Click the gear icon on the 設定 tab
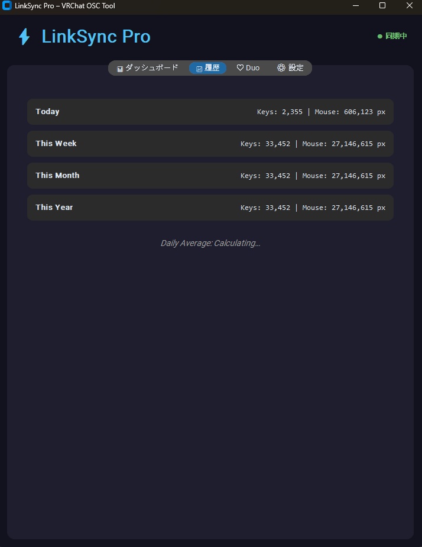This screenshot has width=422, height=547. coord(281,67)
